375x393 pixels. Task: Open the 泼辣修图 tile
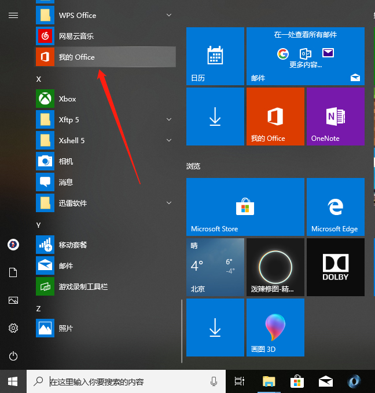coord(275,267)
